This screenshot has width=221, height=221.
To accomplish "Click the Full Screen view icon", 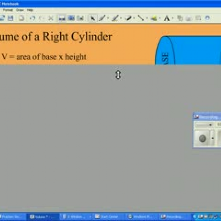I will coord(71,18).
